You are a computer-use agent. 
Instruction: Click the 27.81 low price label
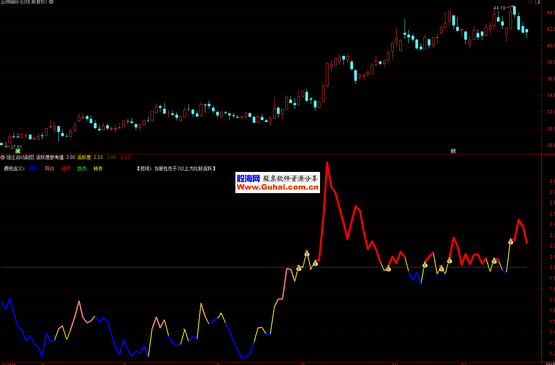(16, 147)
